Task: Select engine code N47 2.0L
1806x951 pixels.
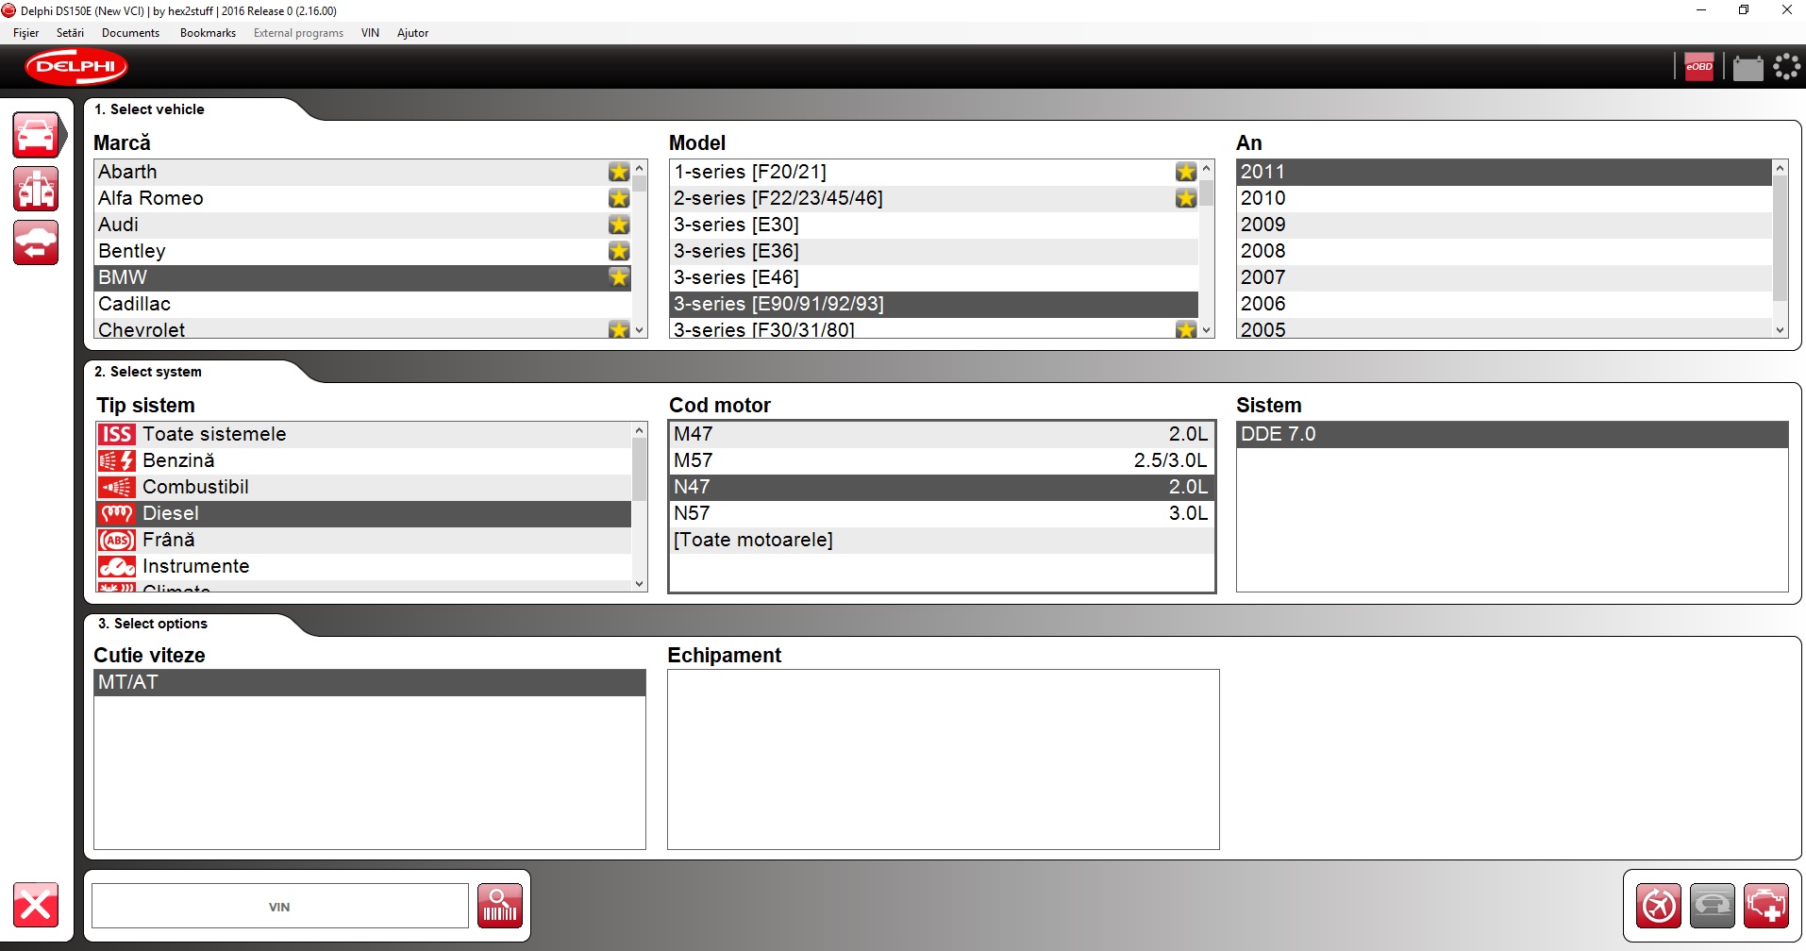Action: [x=942, y=487]
